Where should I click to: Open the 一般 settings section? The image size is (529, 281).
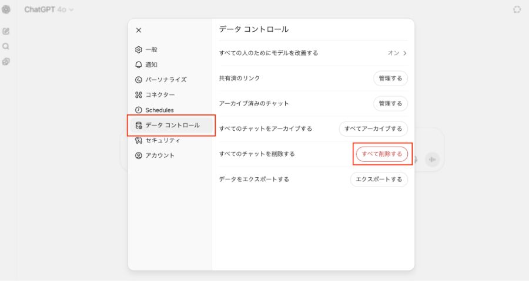(171, 49)
